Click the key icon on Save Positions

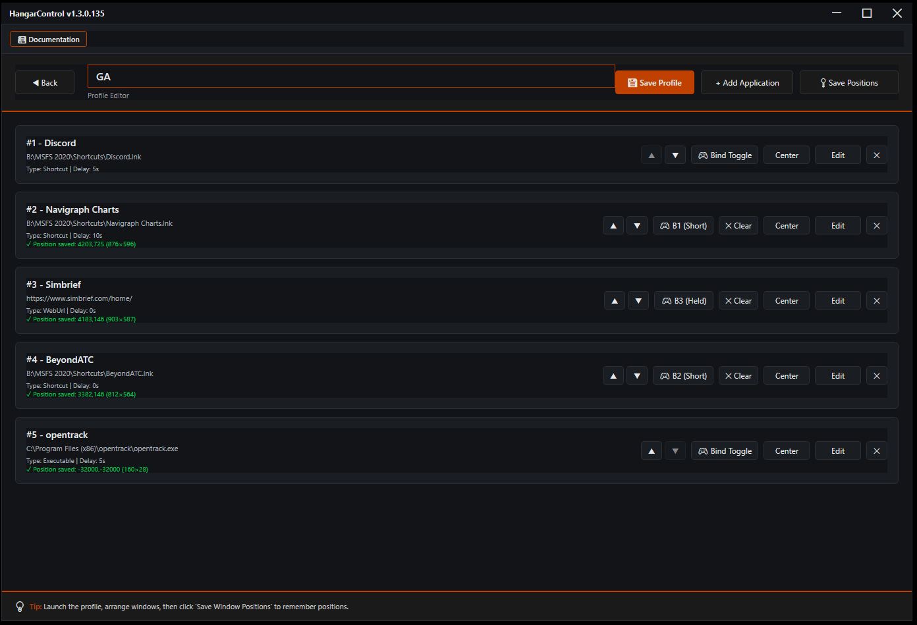click(x=822, y=82)
